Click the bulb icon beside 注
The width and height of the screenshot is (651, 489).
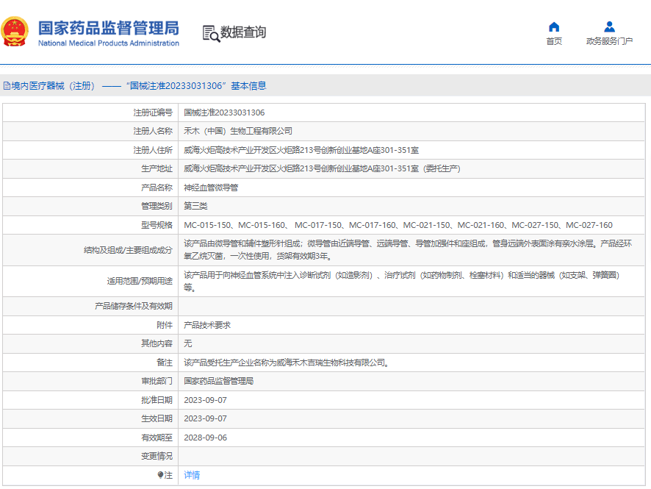[160, 475]
